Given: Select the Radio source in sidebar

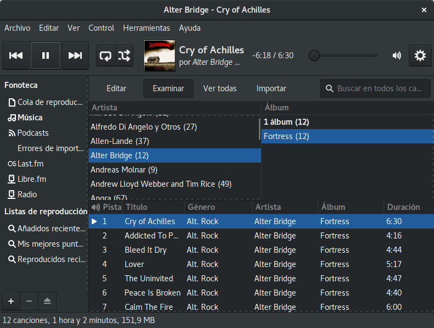Looking at the screenshot, I should pyautogui.click(x=27, y=194).
